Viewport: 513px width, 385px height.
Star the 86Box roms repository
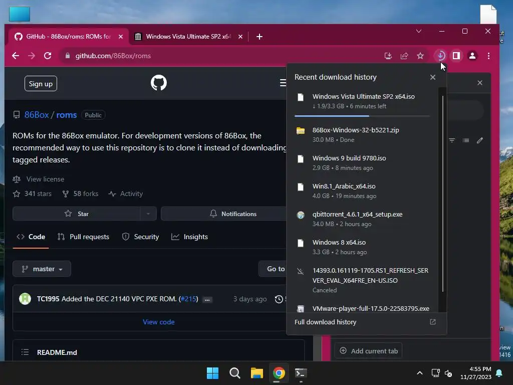76,214
